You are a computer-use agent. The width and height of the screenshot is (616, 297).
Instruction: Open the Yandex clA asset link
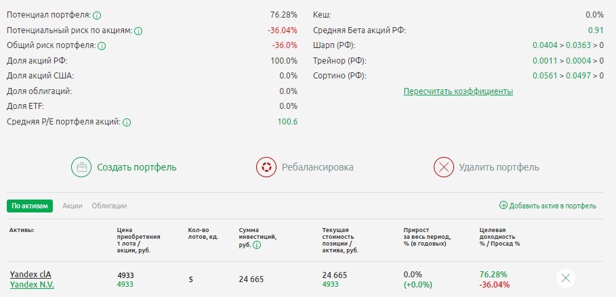30,274
